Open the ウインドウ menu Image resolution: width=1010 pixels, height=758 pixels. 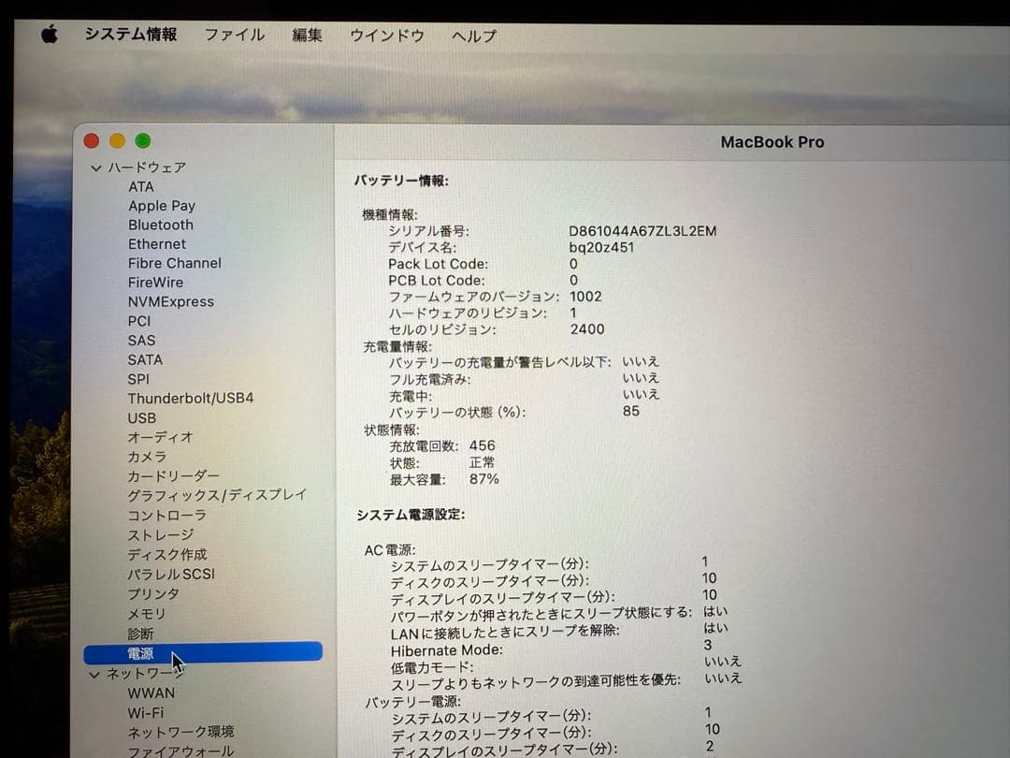[386, 35]
